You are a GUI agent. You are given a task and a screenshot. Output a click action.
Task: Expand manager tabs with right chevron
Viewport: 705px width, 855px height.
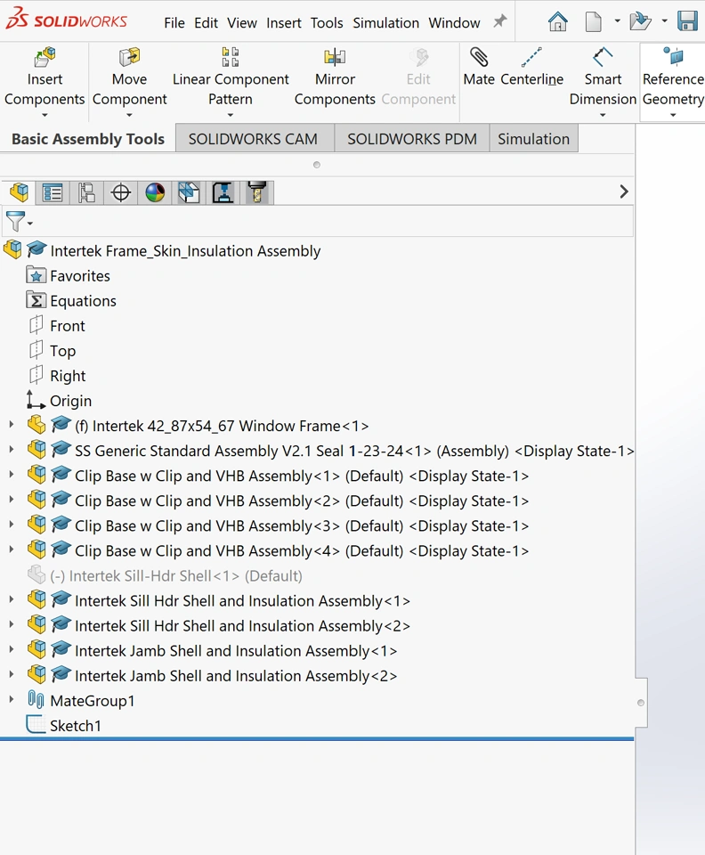coord(624,191)
